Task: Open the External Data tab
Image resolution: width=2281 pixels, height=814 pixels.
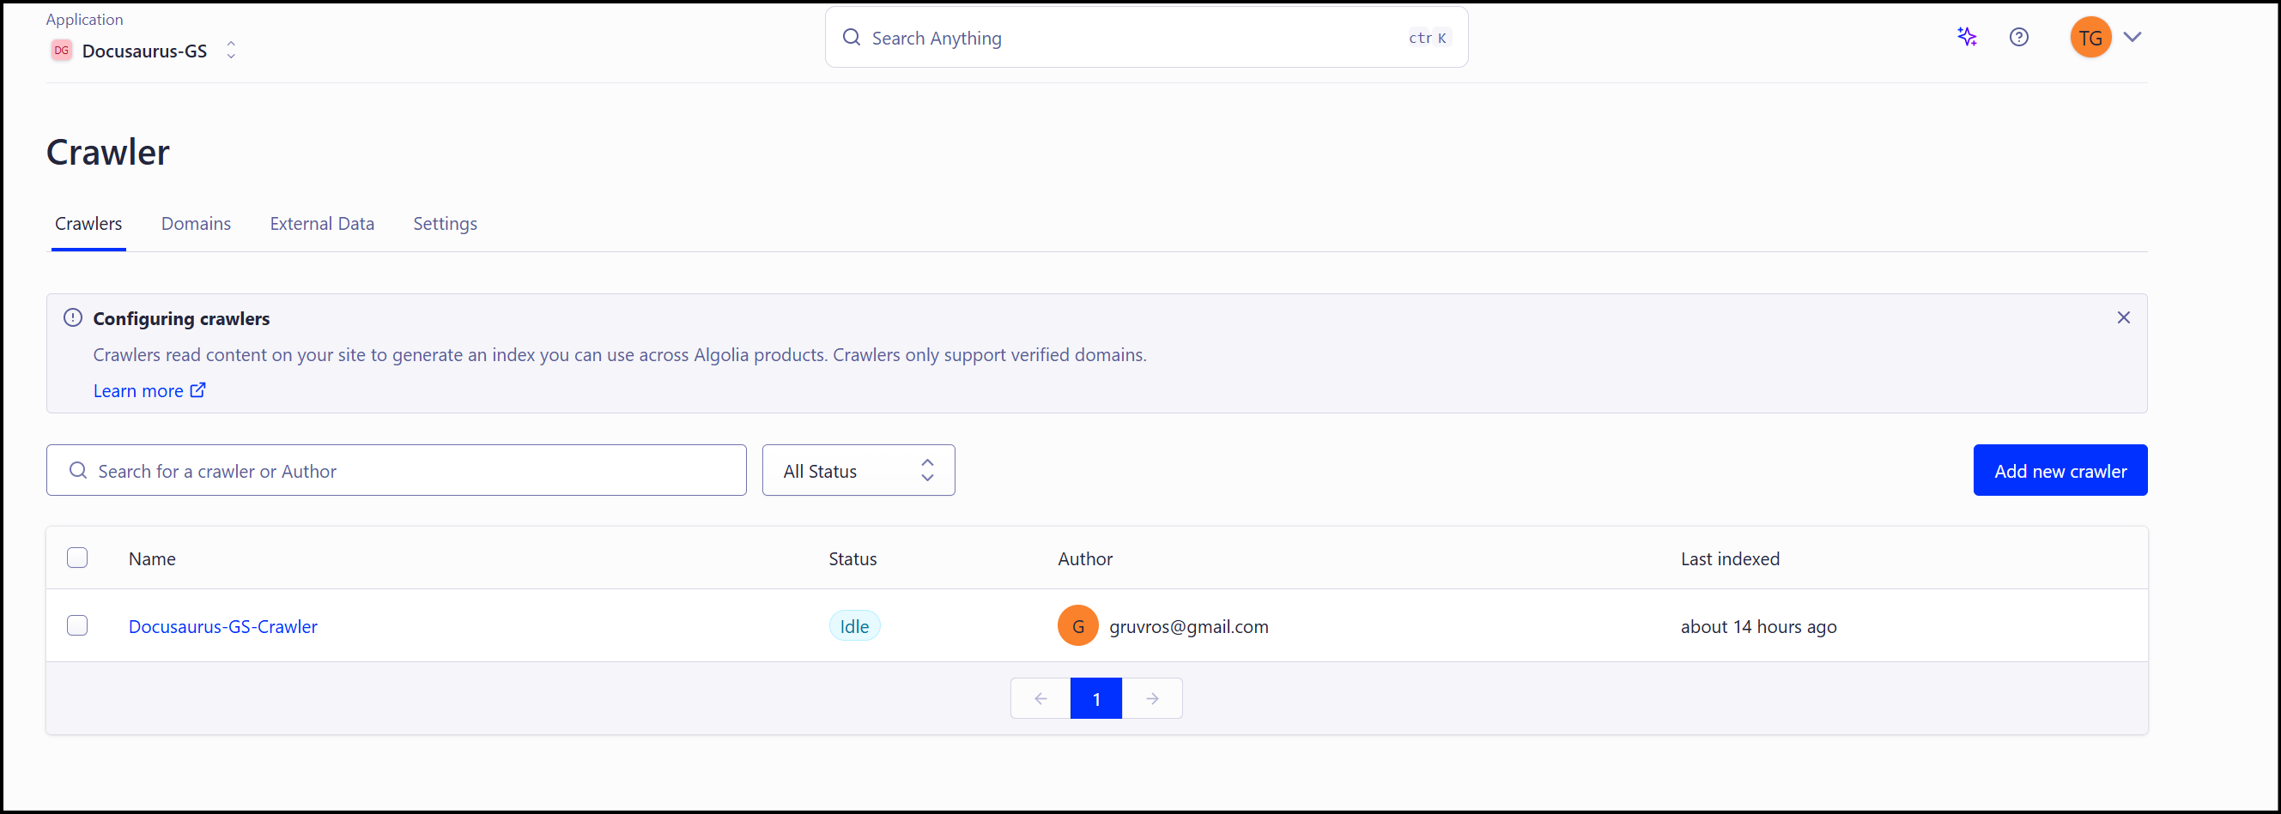Action: 322,224
